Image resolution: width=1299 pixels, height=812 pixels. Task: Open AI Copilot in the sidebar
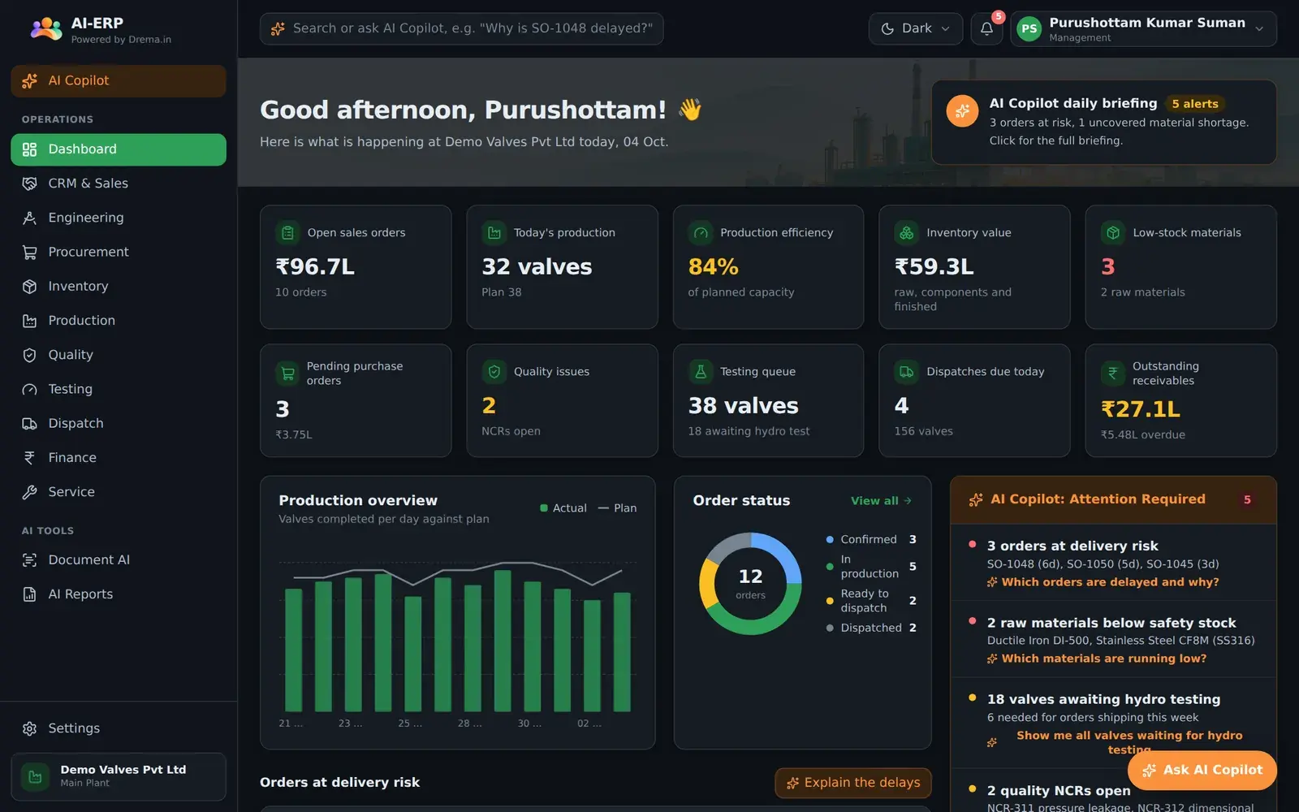click(x=119, y=81)
